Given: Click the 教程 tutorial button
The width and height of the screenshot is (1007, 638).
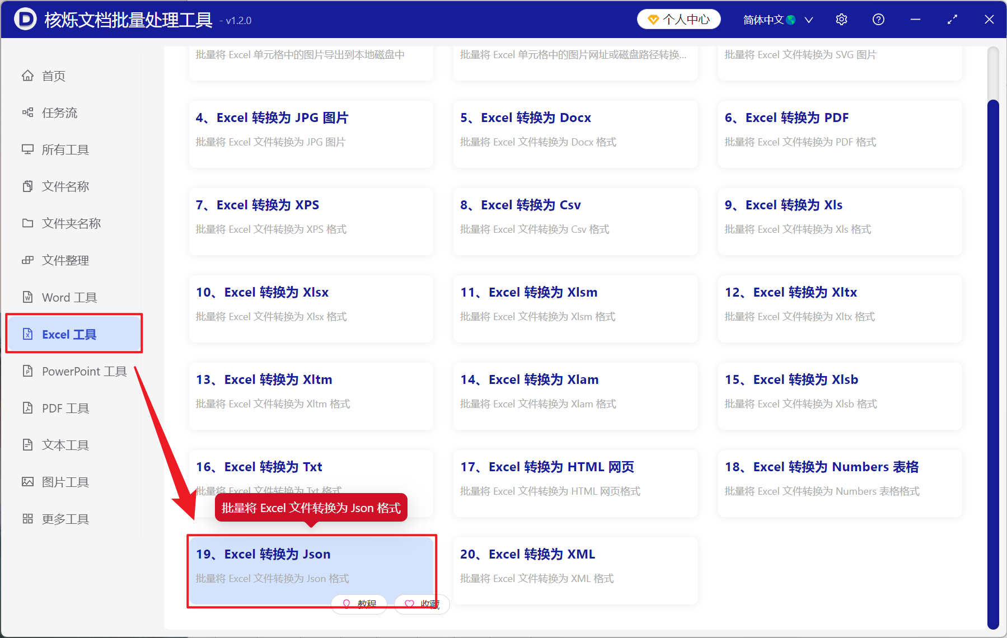Looking at the screenshot, I should coord(359,604).
